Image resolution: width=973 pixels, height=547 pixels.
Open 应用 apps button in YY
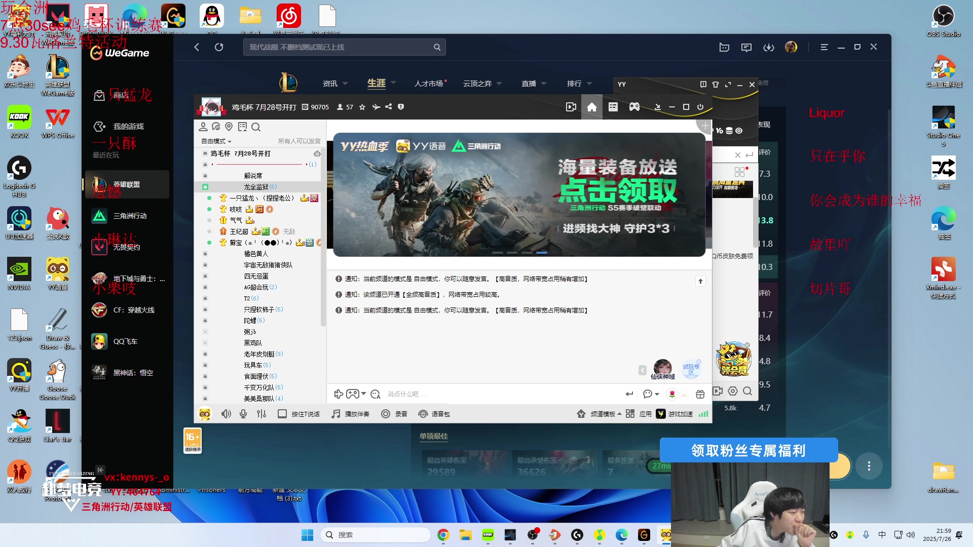(639, 414)
